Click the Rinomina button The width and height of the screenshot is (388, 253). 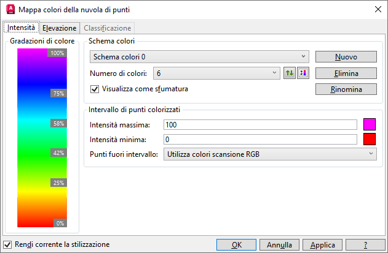click(346, 89)
